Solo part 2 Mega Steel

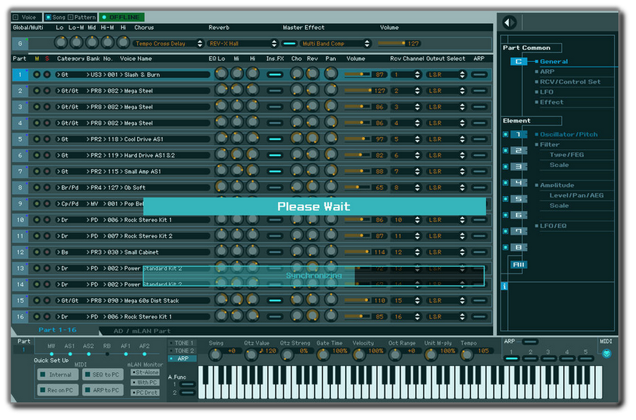47,91
